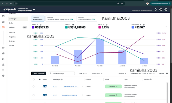The height and width of the screenshot is (103, 172).
Task: Select Sponsored Brands, Display and TV tab
Action: 60,19
